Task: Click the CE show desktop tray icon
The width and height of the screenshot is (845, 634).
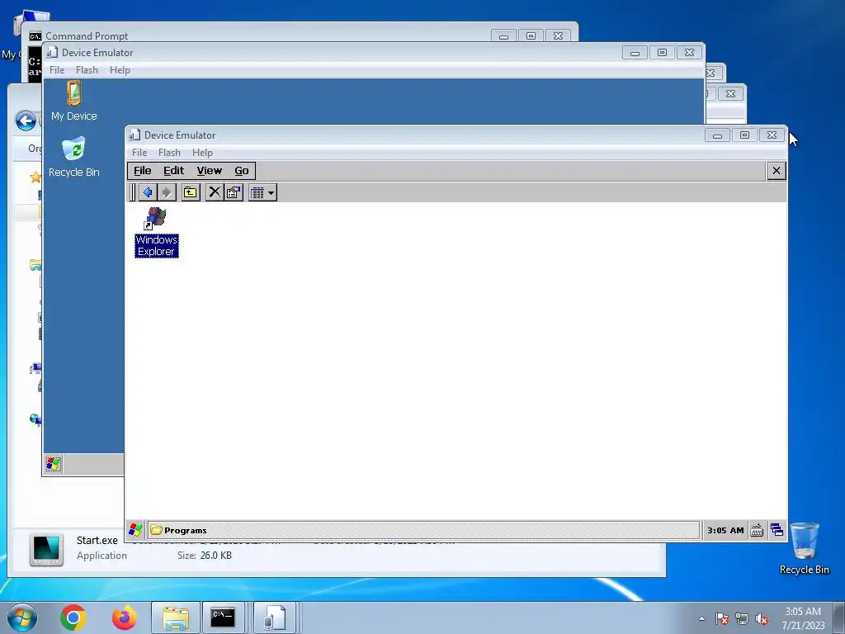Action: [x=777, y=530]
